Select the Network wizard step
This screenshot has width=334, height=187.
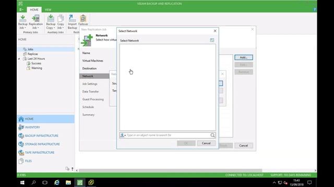(94, 76)
